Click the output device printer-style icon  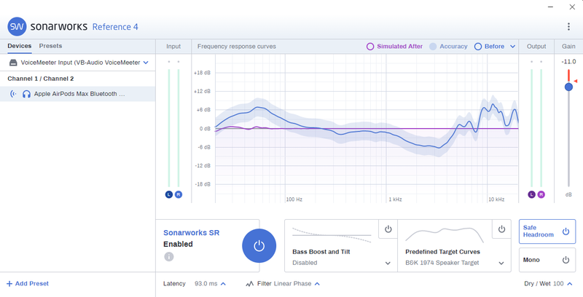coord(13,63)
